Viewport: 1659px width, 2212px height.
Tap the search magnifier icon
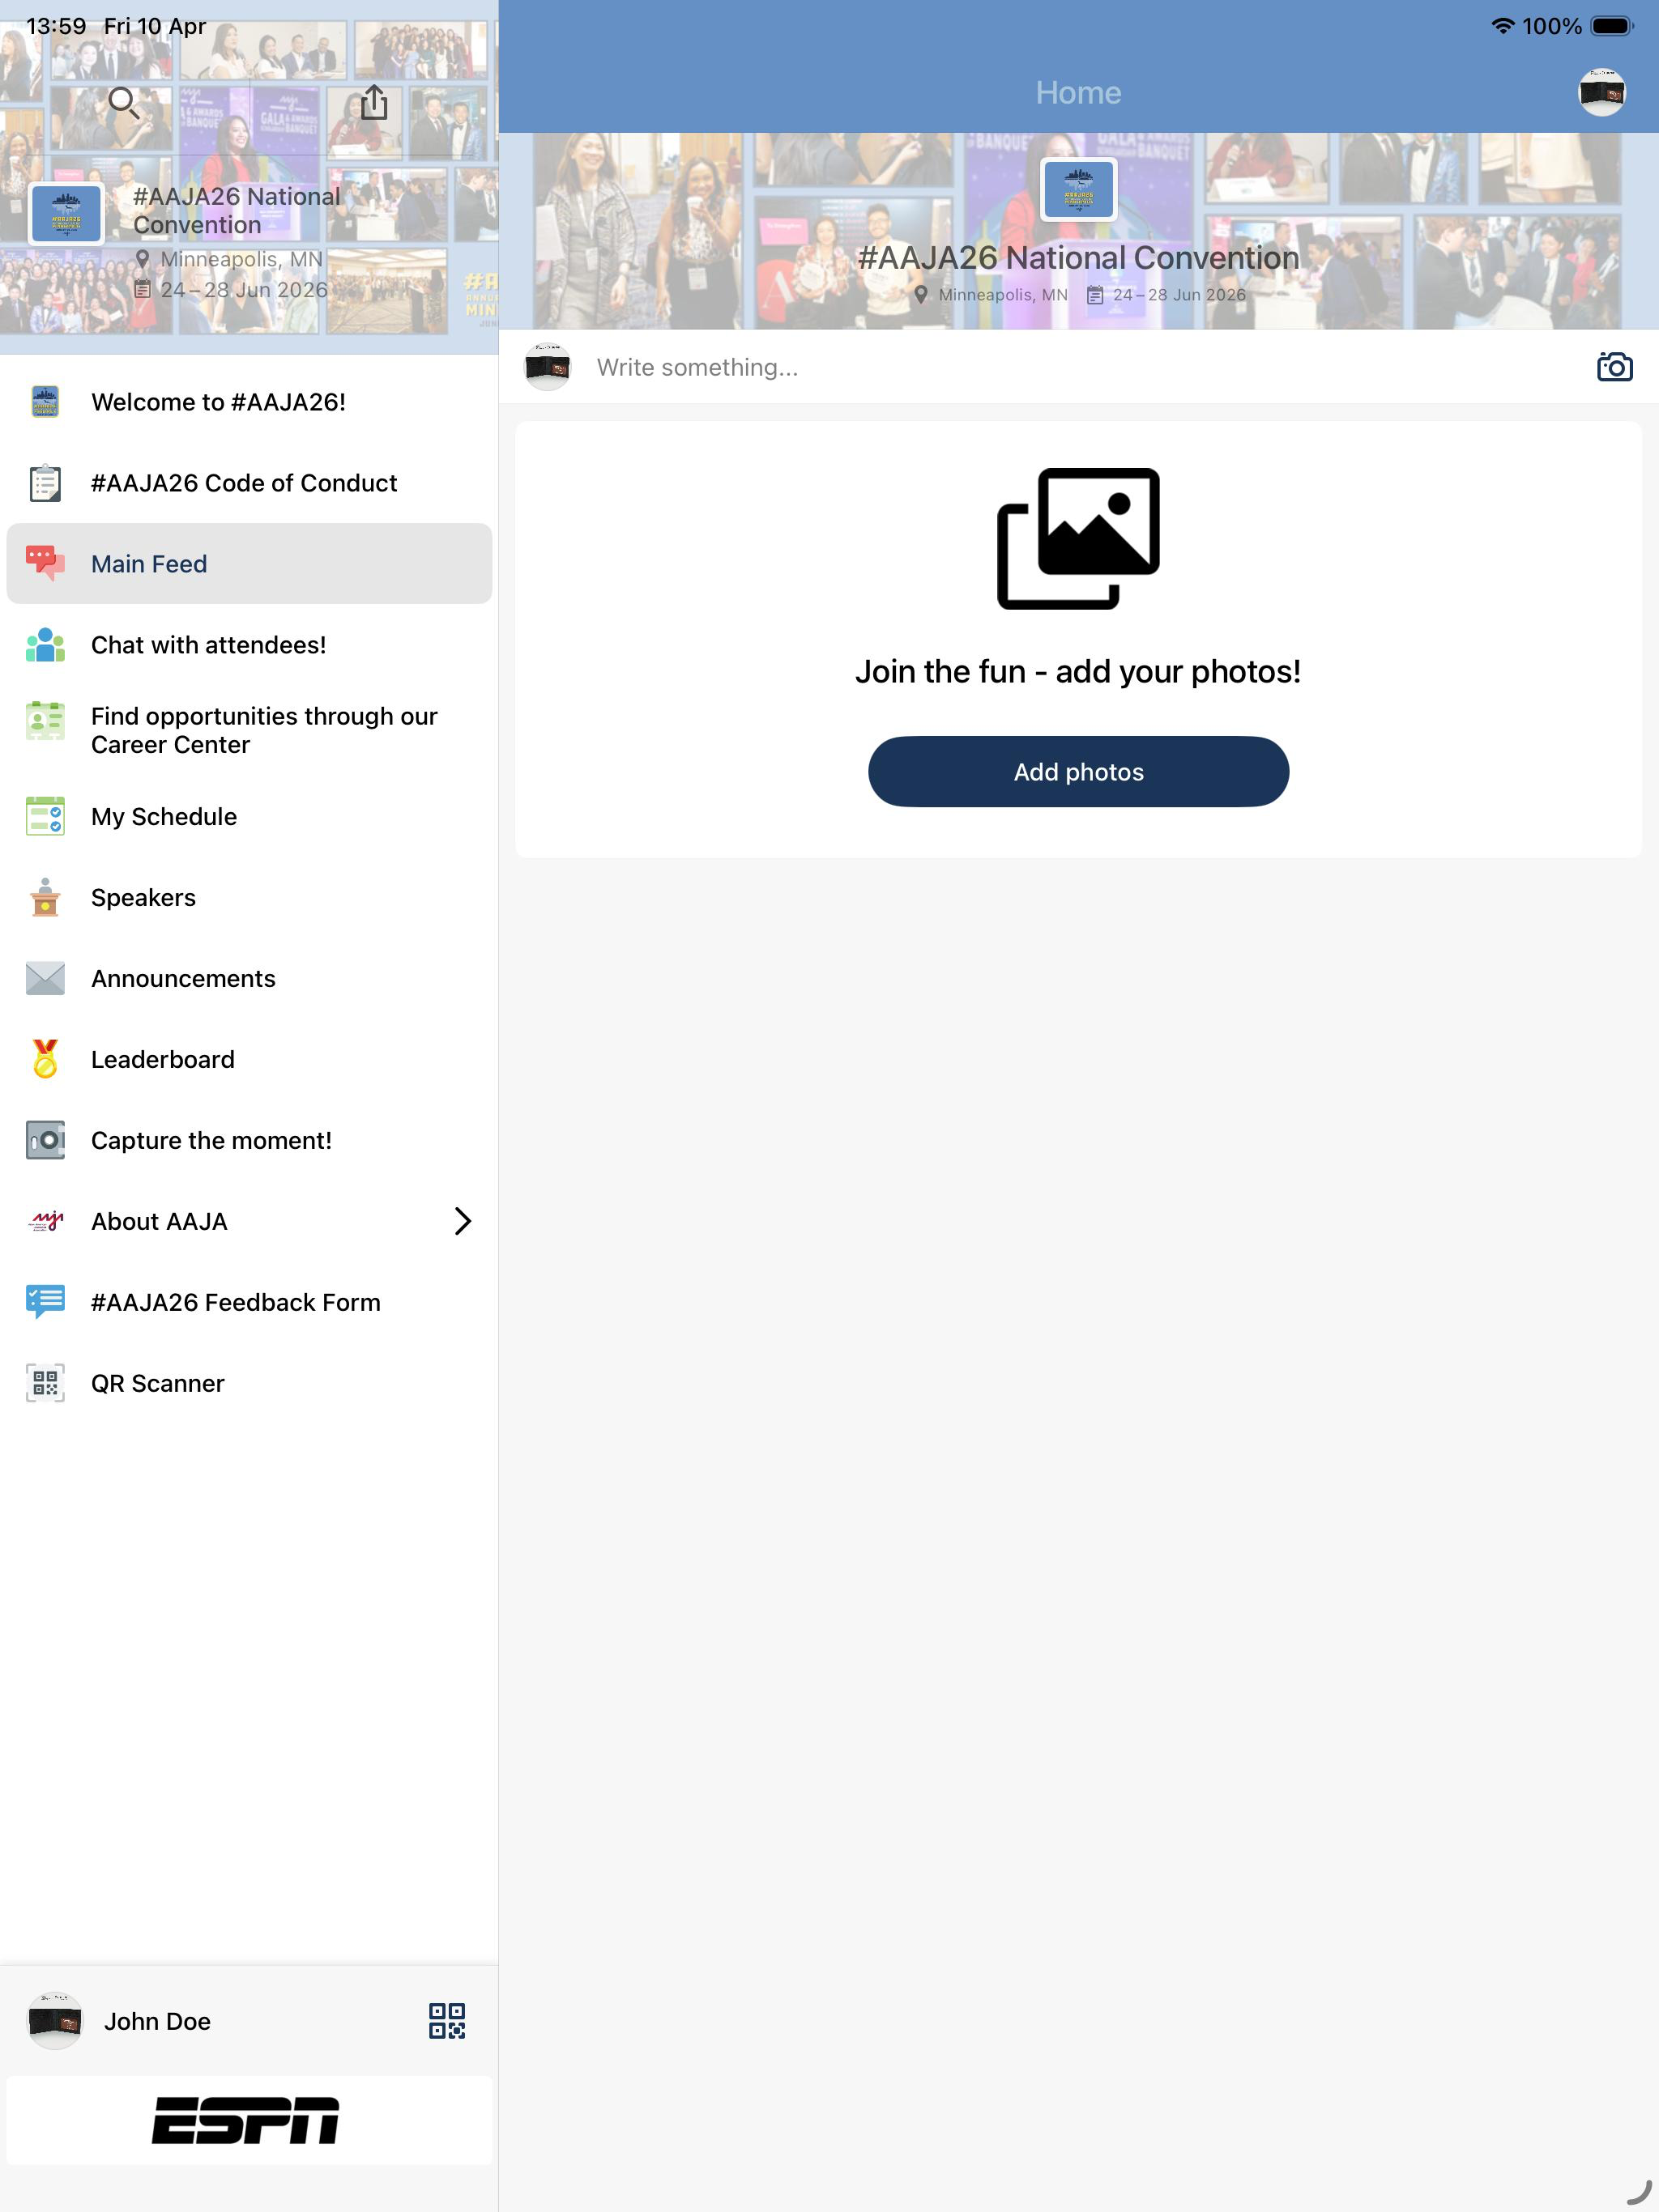coord(123,102)
